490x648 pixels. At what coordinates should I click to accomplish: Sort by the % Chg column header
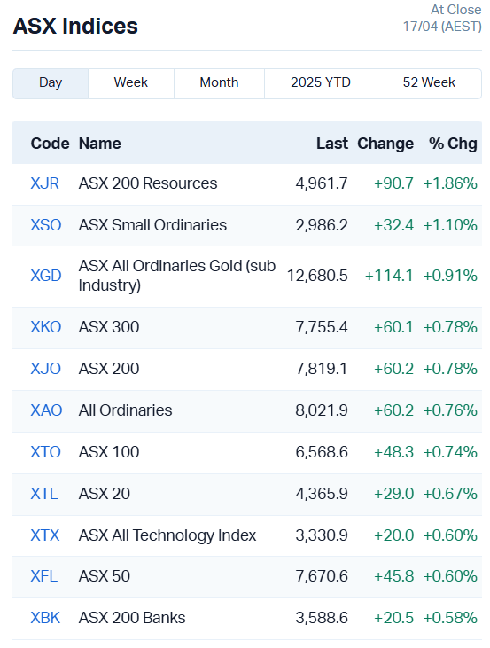[453, 144]
